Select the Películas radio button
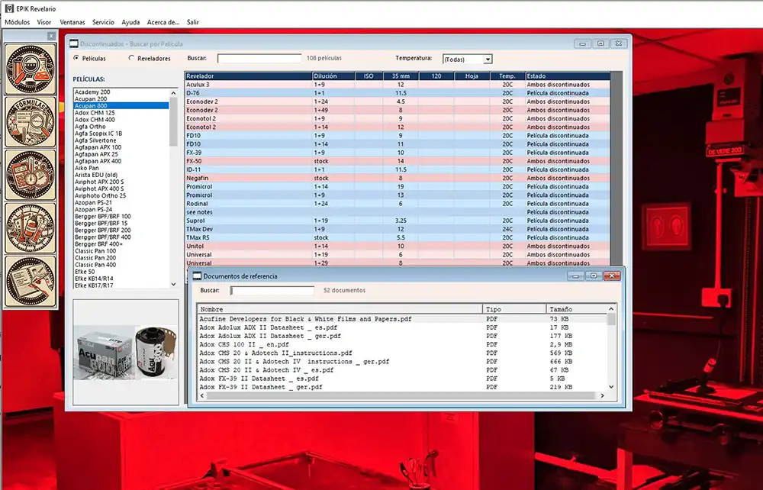 tap(76, 58)
